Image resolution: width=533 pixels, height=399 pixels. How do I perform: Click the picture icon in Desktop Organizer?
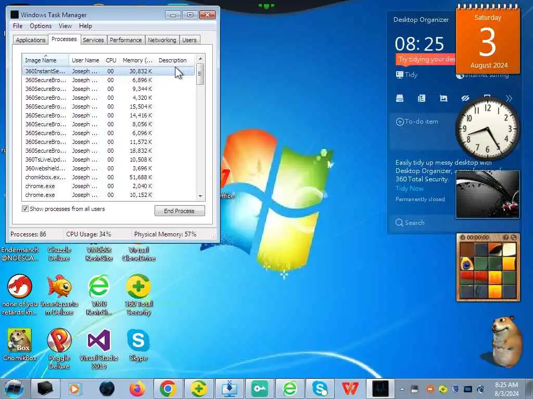point(443,98)
